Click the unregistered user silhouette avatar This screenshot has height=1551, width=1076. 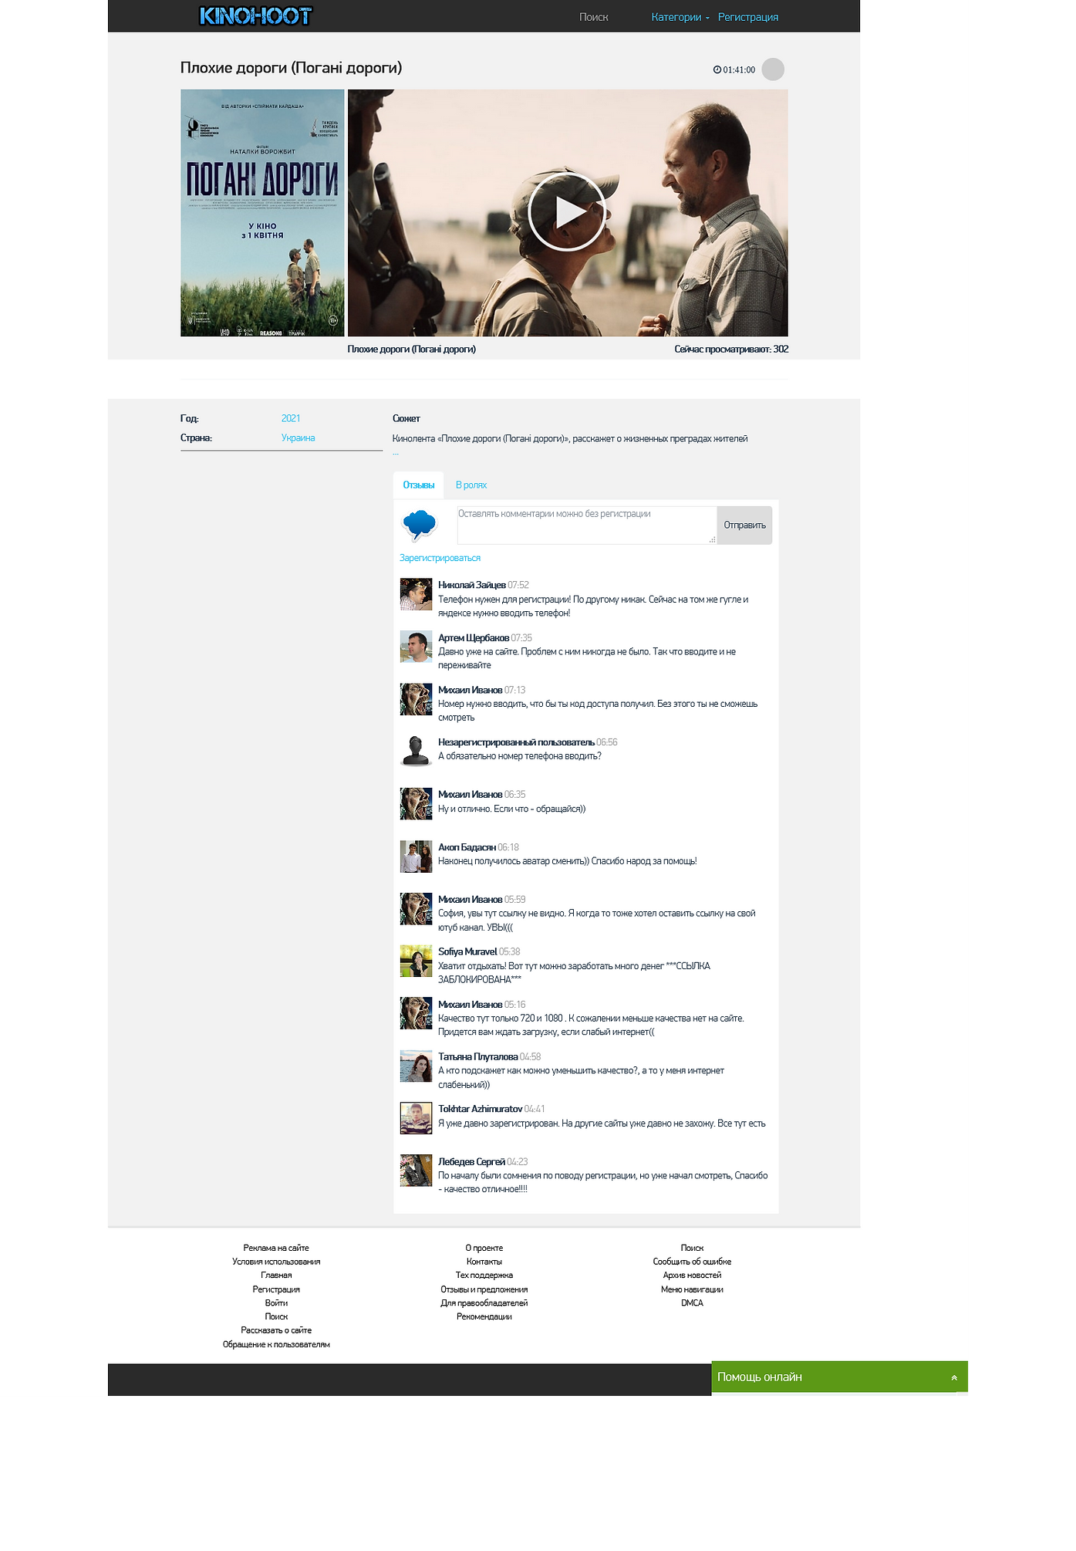click(x=416, y=751)
